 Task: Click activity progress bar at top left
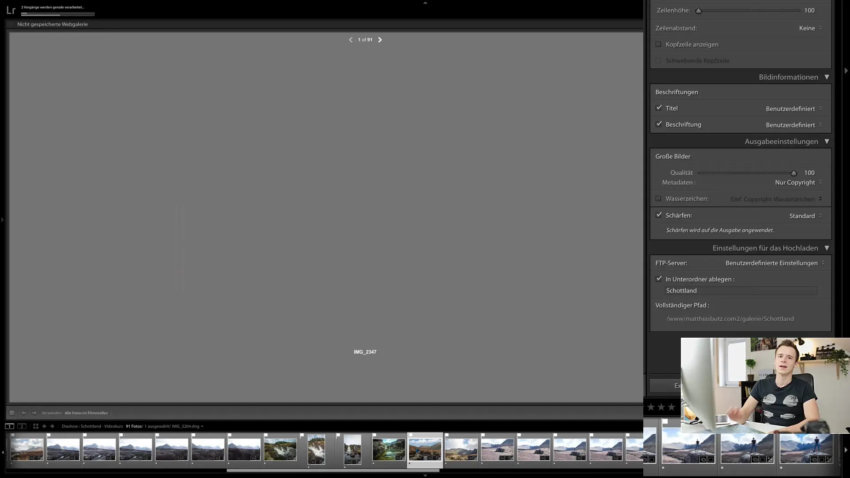tap(58, 14)
